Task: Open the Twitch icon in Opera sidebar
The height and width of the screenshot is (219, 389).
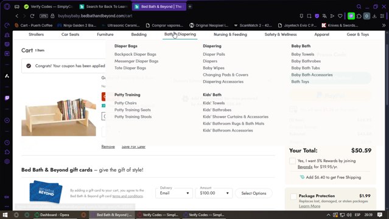Action: (x=7, y=98)
